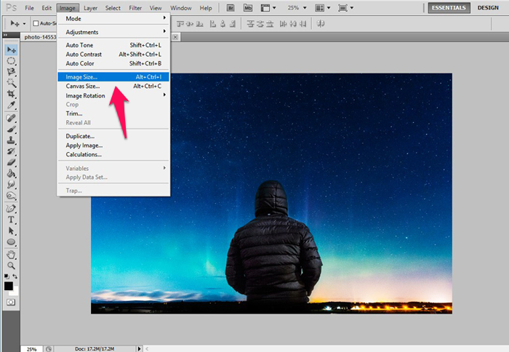Launch Adobe Bridge from the top bar

point(230,8)
